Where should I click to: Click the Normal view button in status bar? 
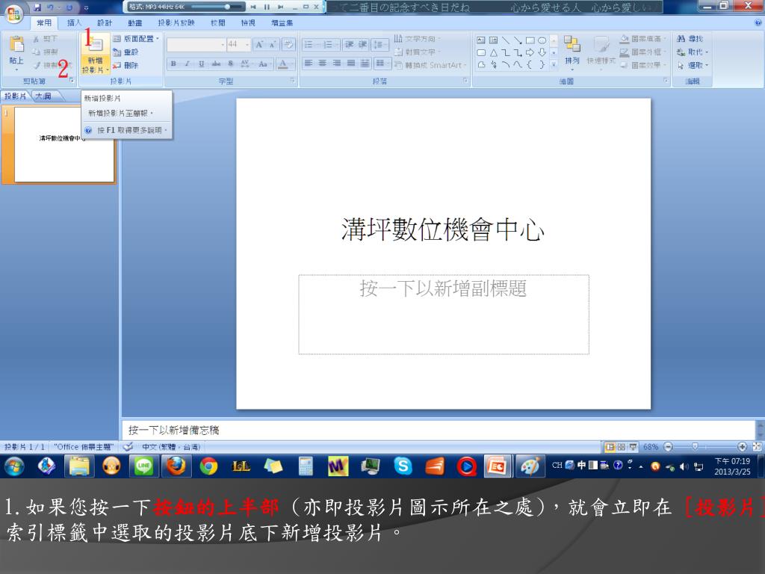click(610, 447)
